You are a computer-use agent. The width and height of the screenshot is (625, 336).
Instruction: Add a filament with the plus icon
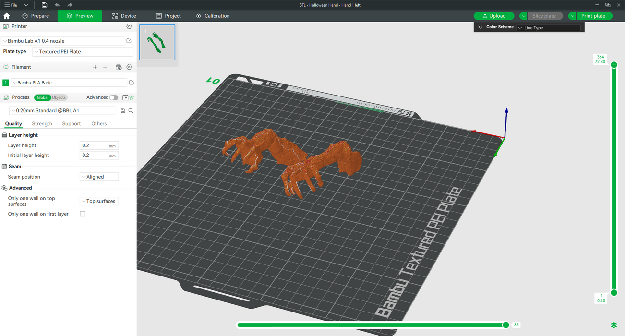(95, 67)
